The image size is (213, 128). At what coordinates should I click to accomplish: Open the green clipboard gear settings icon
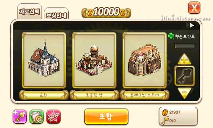click(x=37, y=116)
